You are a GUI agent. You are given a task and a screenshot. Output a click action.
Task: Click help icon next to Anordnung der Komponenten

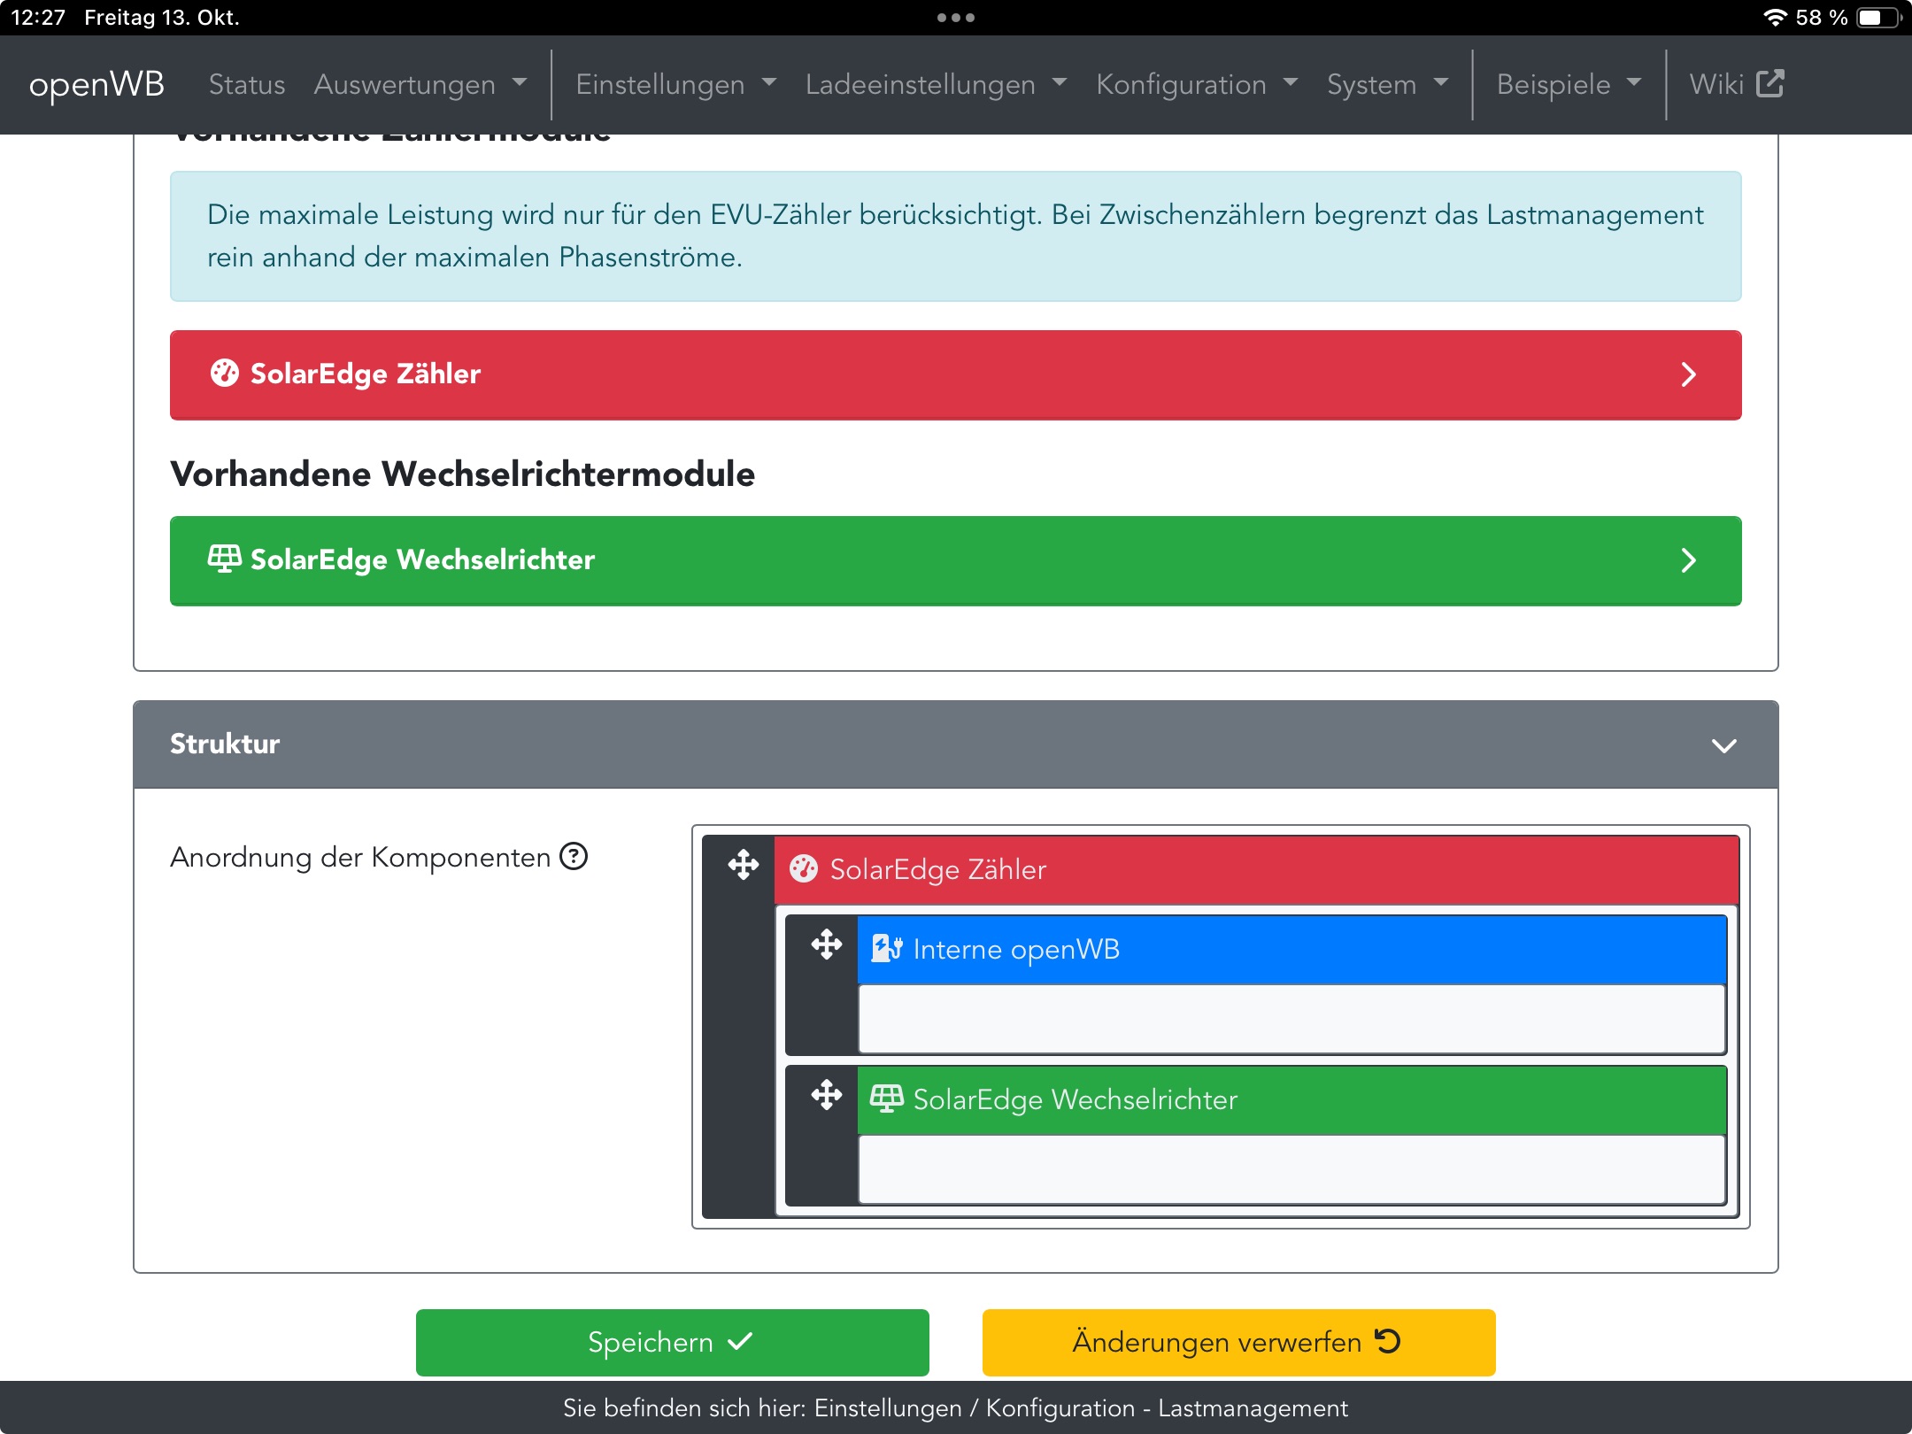pos(574,856)
